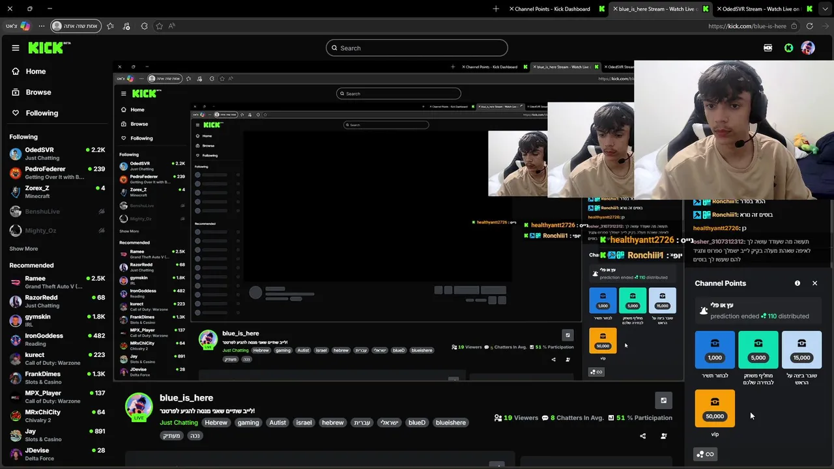Click the KCK icon near profile avatar
Viewport: 834px width, 469px height.
click(x=768, y=48)
